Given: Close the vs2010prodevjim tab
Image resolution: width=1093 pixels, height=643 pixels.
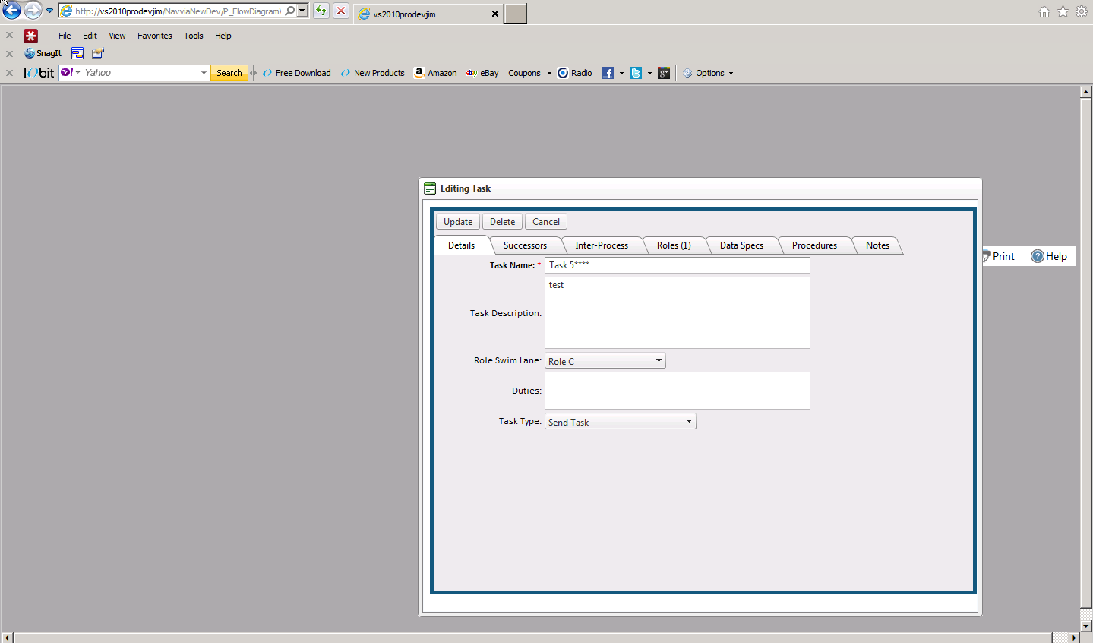Looking at the screenshot, I should click(495, 14).
